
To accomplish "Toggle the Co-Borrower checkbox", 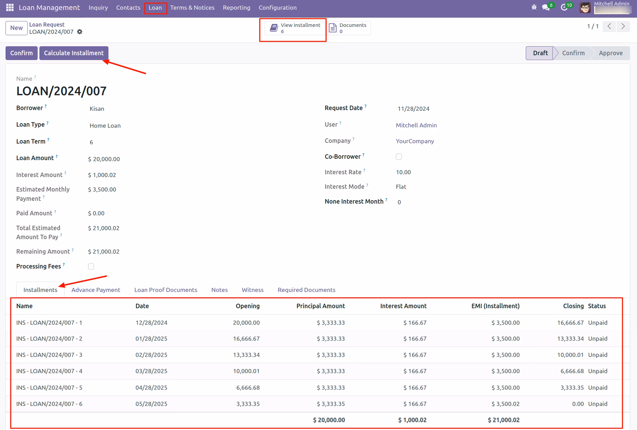I will point(399,157).
